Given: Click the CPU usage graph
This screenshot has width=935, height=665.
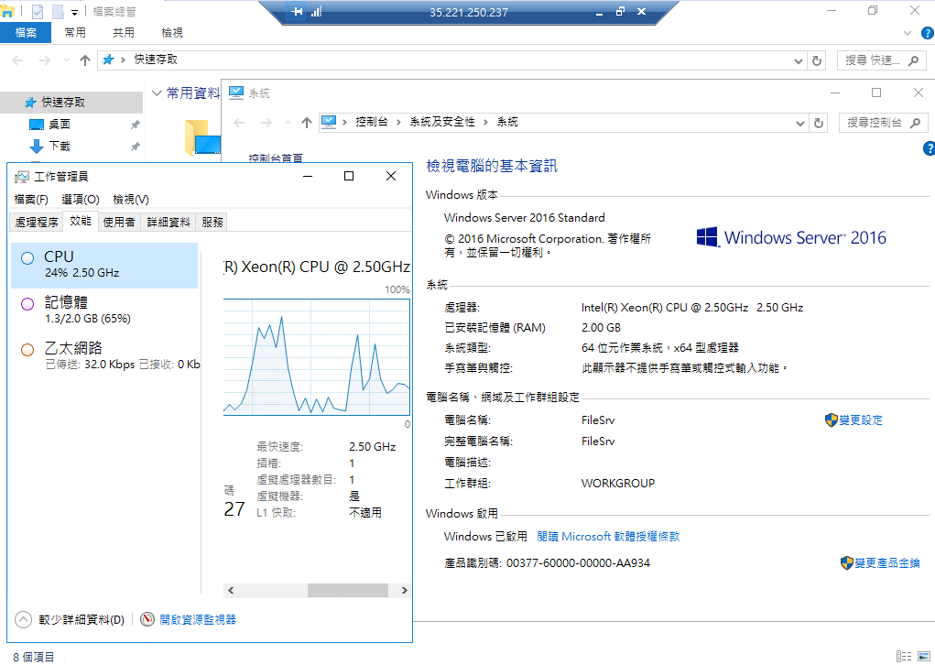Looking at the screenshot, I should click(x=317, y=356).
